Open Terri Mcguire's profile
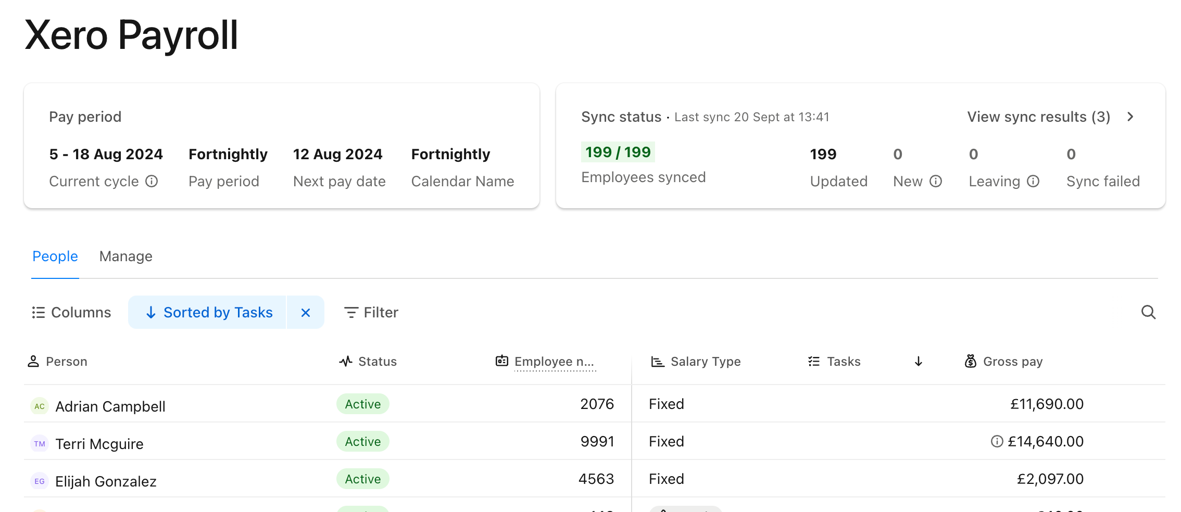This screenshot has height=512, width=1181. tap(99, 443)
